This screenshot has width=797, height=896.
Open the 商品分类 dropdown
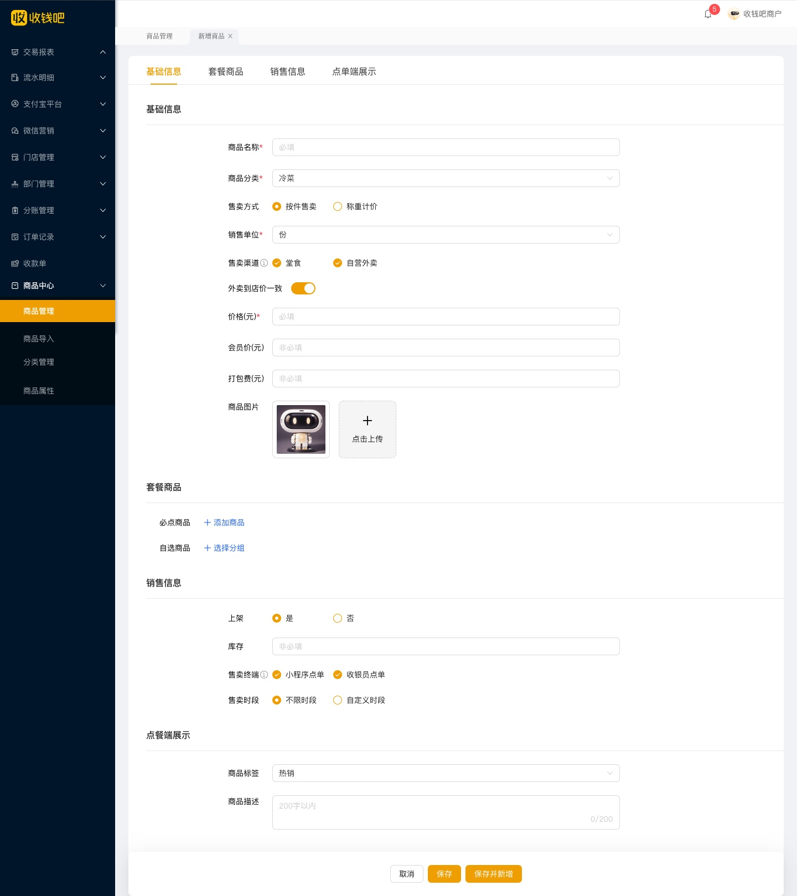[446, 178]
